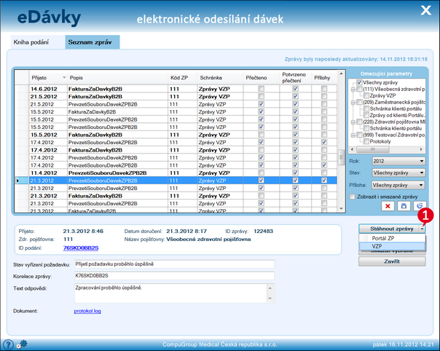Image resolution: width=440 pixels, height=351 pixels.
Task: Click the red X filter reset icon
Action: pos(388,207)
